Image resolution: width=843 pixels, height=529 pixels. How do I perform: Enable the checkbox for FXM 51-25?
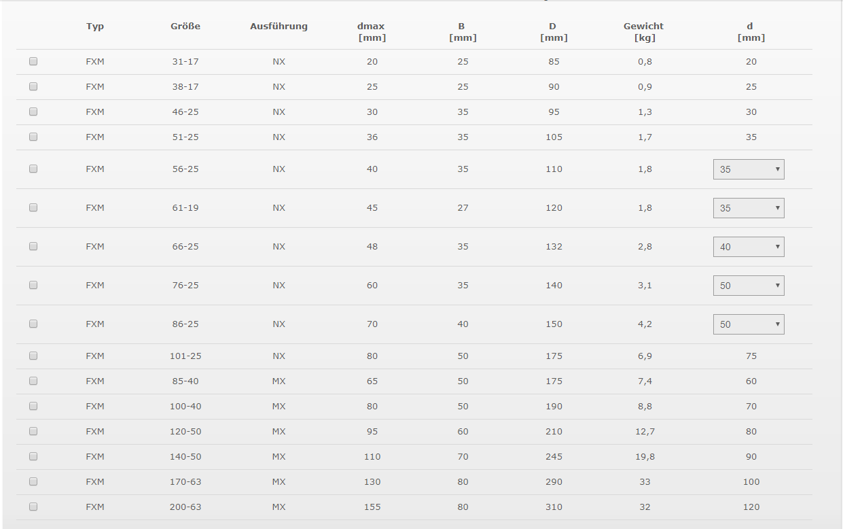(x=33, y=137)
